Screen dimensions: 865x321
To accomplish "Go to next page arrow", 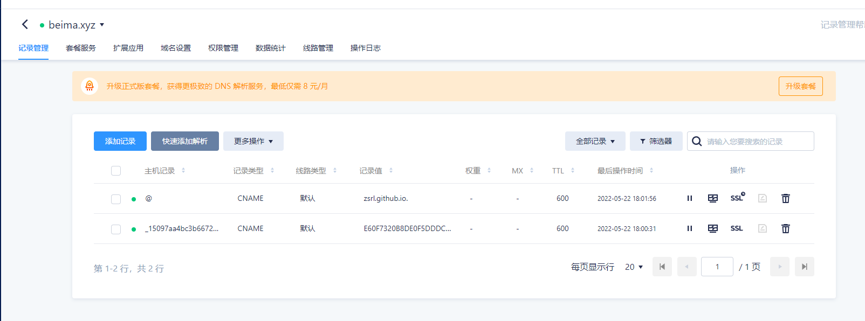I will tap(780, 267).
